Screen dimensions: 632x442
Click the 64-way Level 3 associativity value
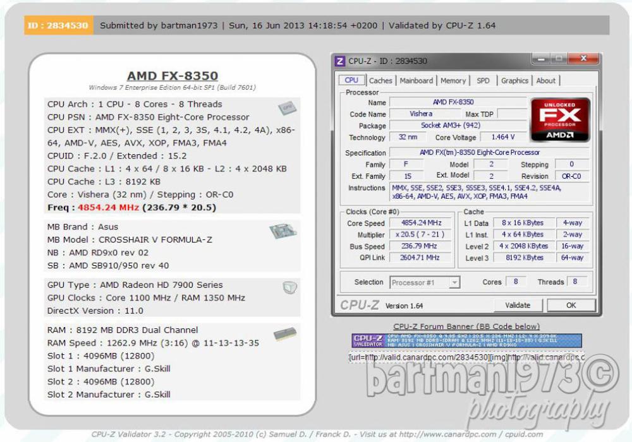click(x=573, y=258)
